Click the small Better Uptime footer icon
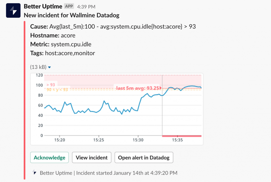 click(34, 172)
